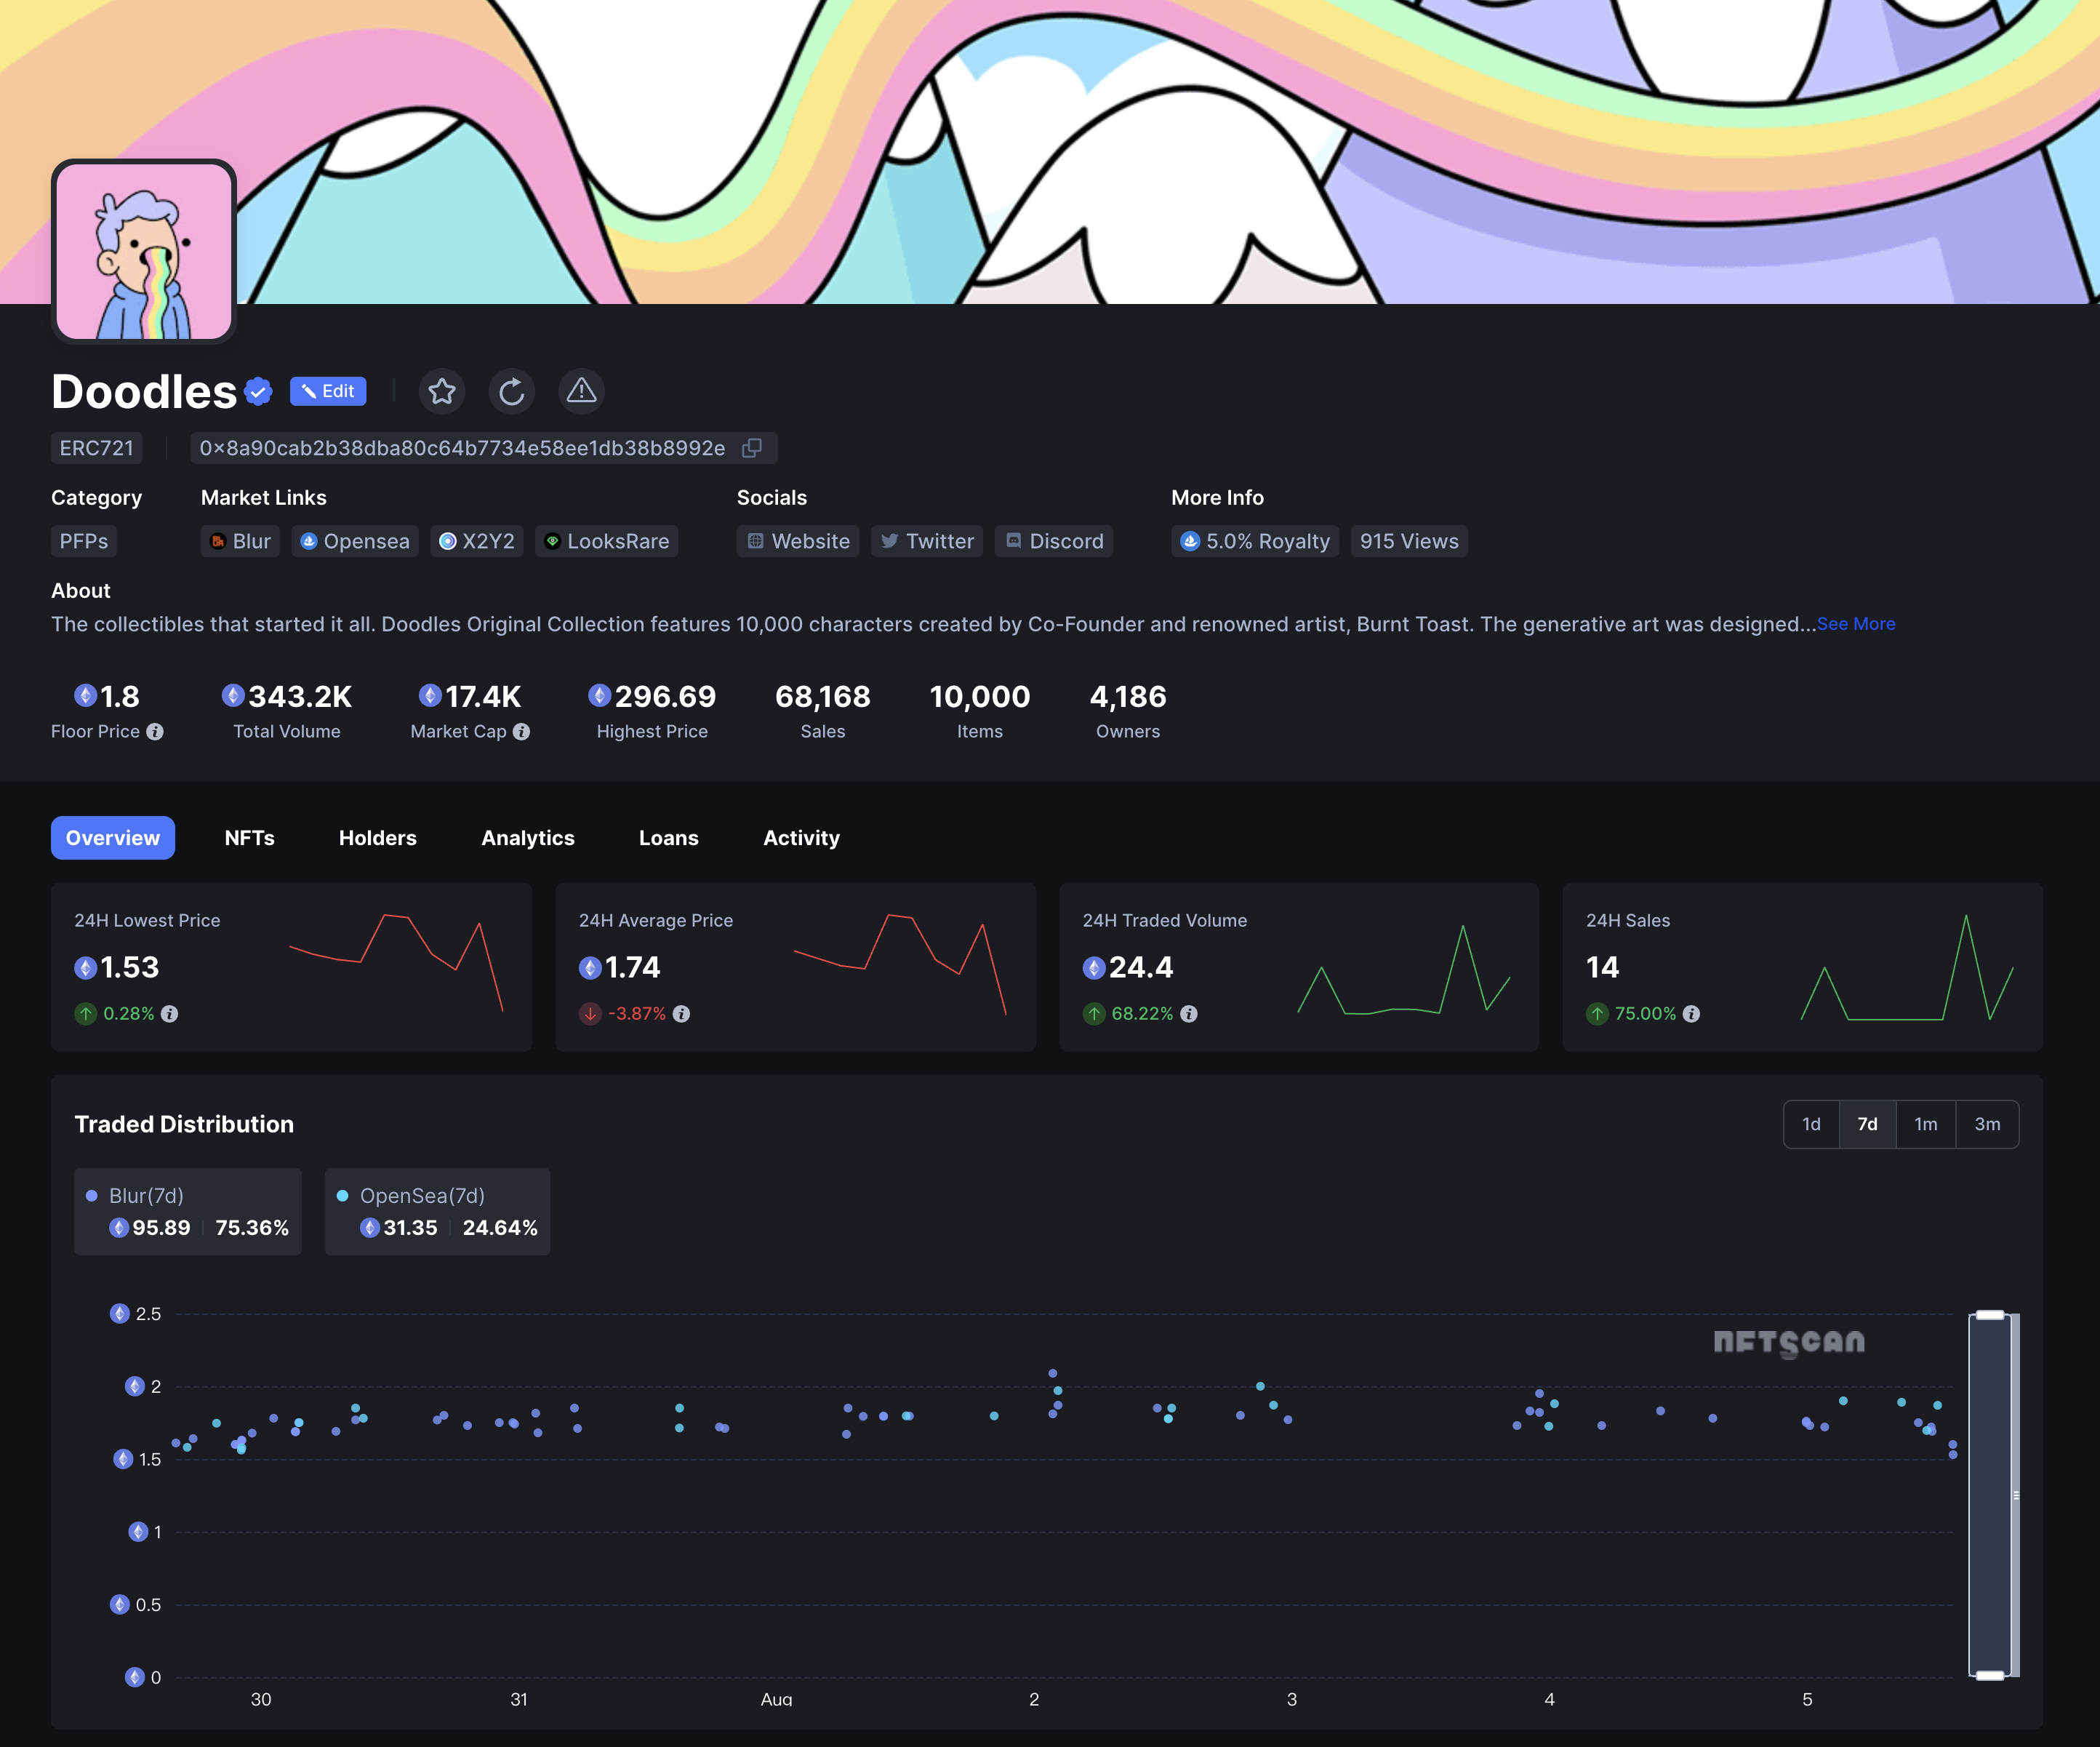Click the 296.69 Highest Price stat
The width and height of the screenshot is (2100, 1747).
[x=652, y=711]
